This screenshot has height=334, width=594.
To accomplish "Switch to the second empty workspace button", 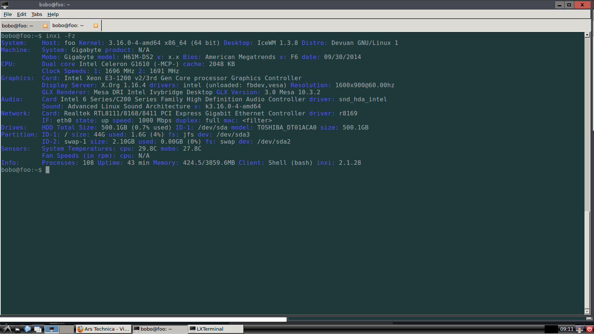I will 67,329.
